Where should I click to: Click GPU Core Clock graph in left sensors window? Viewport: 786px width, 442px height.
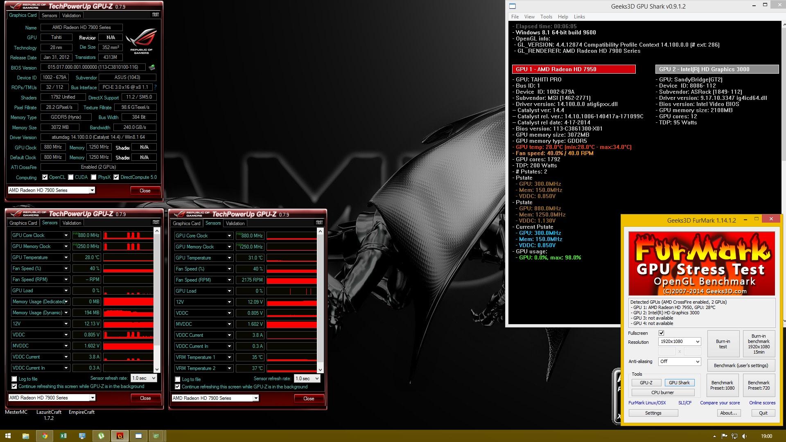[x=128, y=235]
